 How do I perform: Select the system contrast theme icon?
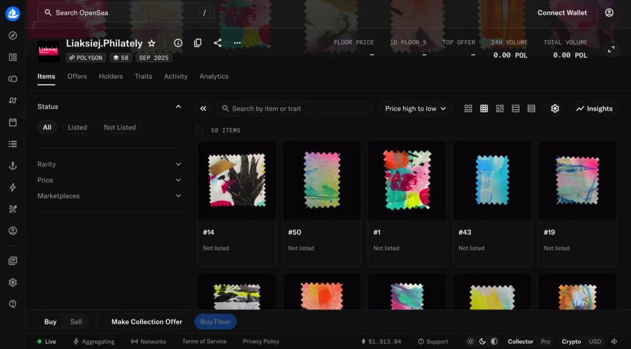coord(494,342)
